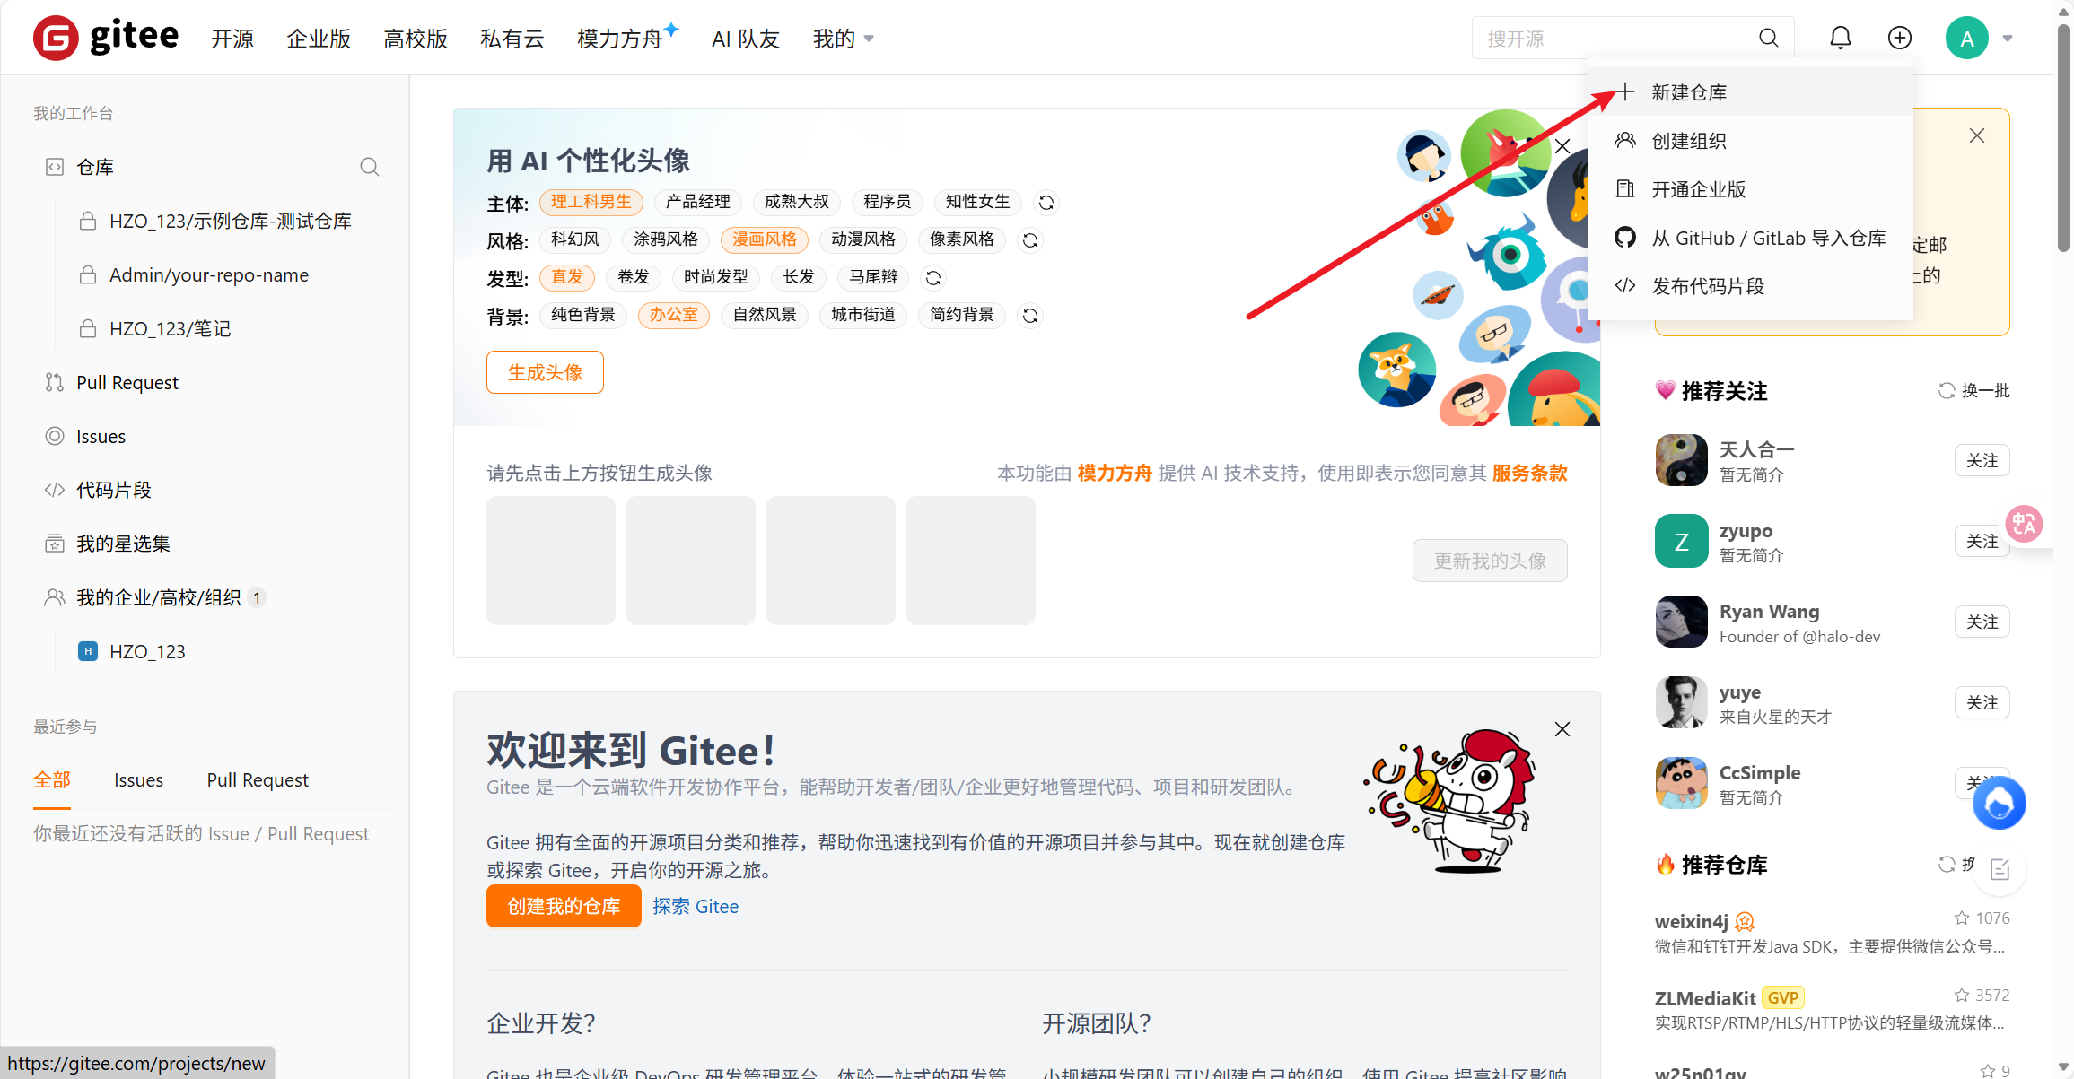Choose 城市街道 as avatar background
This screenshot has width=2074, height=1079.
coord(862,315)
